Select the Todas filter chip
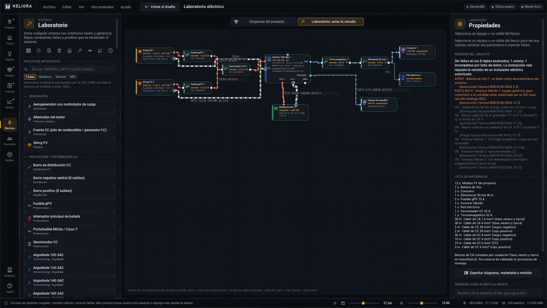 [30, 77]
